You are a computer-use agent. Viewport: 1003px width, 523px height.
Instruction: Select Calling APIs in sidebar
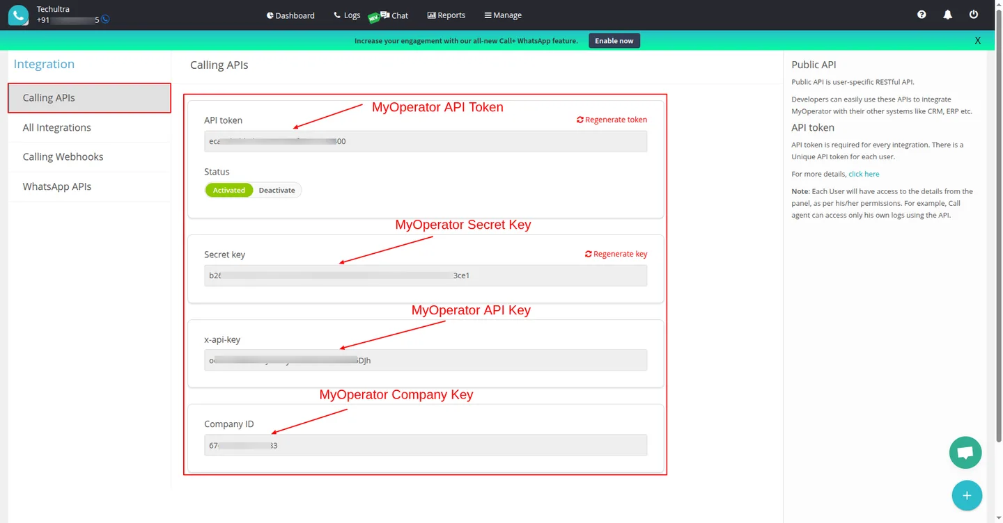point(89,98)
